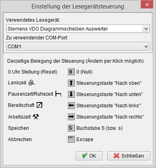The height and width of the screenshot is (168, 156).
Task: Click the S key icon for Speichern
Action: (x=71, y=128)
